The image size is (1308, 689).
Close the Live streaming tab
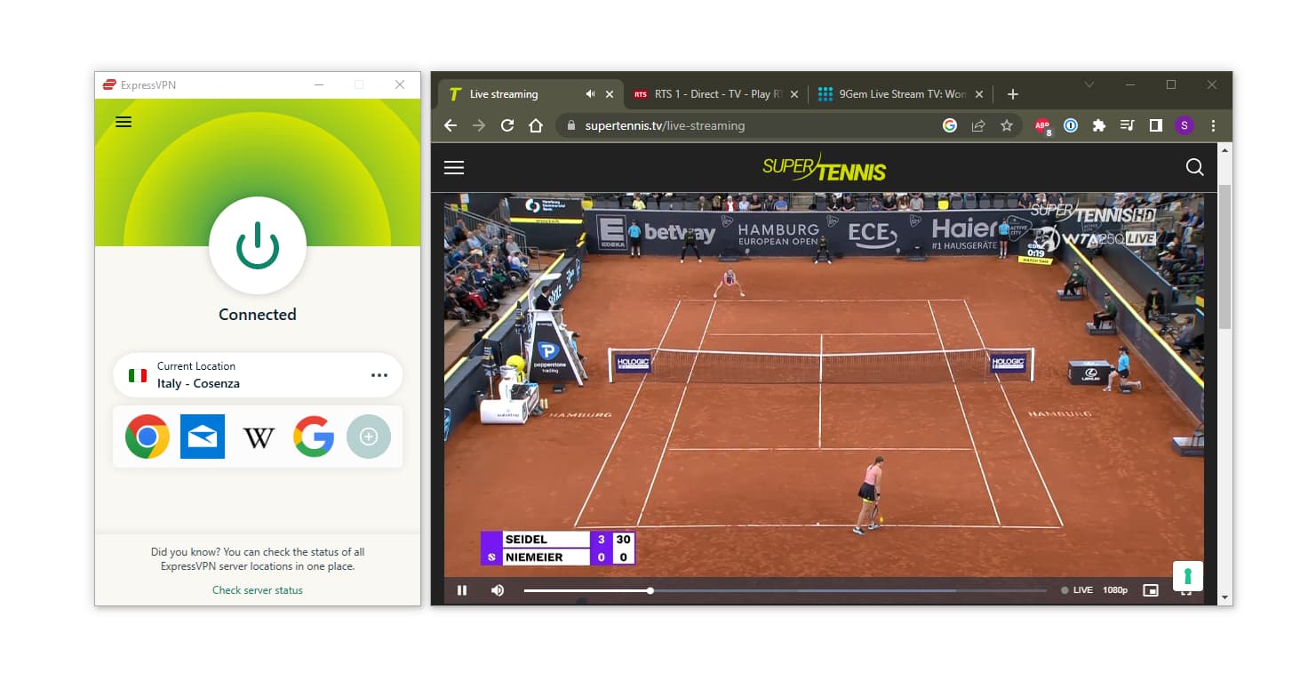pos(610,94)
